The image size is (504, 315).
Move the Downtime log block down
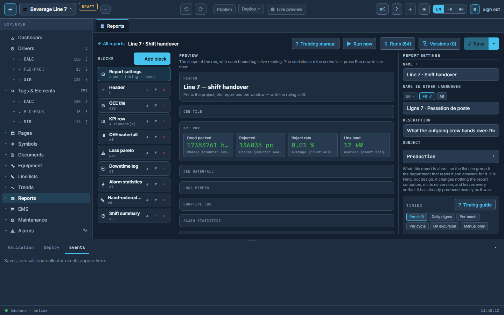tap(156, 168)
